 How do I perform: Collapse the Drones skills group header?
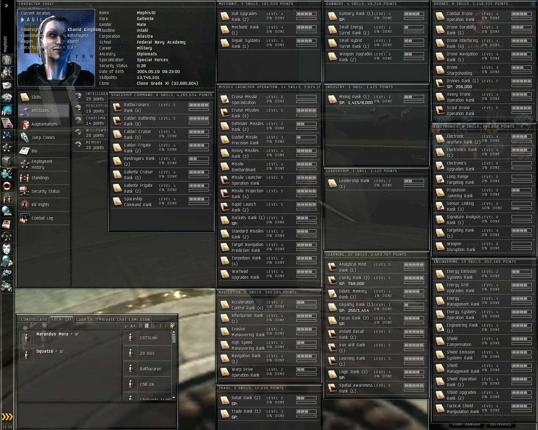(485, 4)
